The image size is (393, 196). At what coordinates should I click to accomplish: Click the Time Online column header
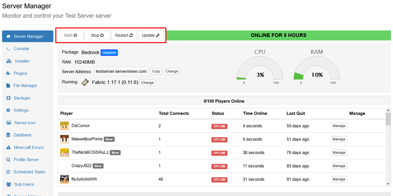pyautogui.click(x=255, y=113)
